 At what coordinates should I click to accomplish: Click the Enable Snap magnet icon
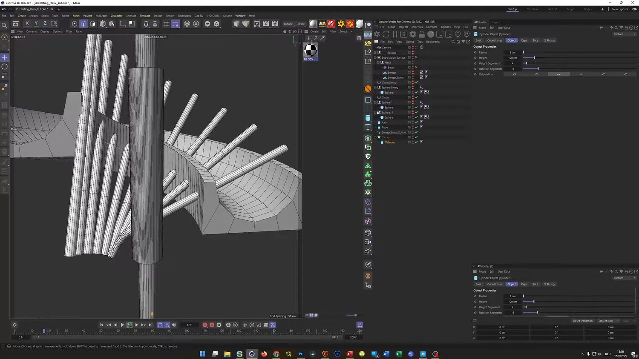coord(146,24)
